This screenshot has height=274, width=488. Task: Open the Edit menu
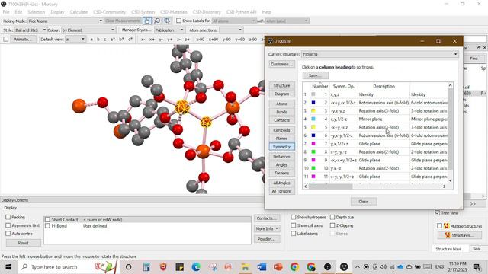pyautogui.click(x=18, y=12)
